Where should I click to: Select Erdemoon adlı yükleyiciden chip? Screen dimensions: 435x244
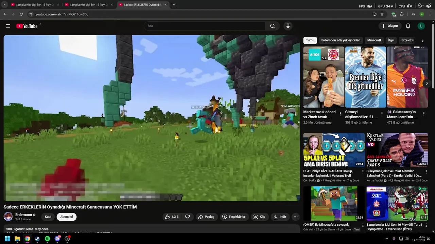pos(341,40)
